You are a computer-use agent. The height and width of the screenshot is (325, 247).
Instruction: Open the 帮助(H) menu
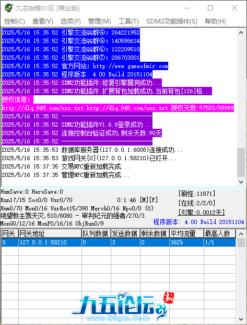(x=215, y=21)
